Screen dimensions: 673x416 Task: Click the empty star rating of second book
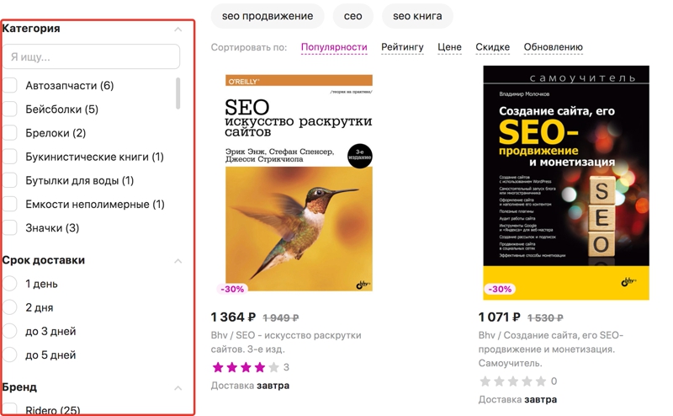512,381
